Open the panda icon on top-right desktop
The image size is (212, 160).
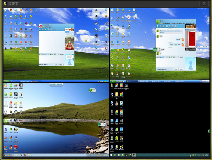(x=129, y=26)
